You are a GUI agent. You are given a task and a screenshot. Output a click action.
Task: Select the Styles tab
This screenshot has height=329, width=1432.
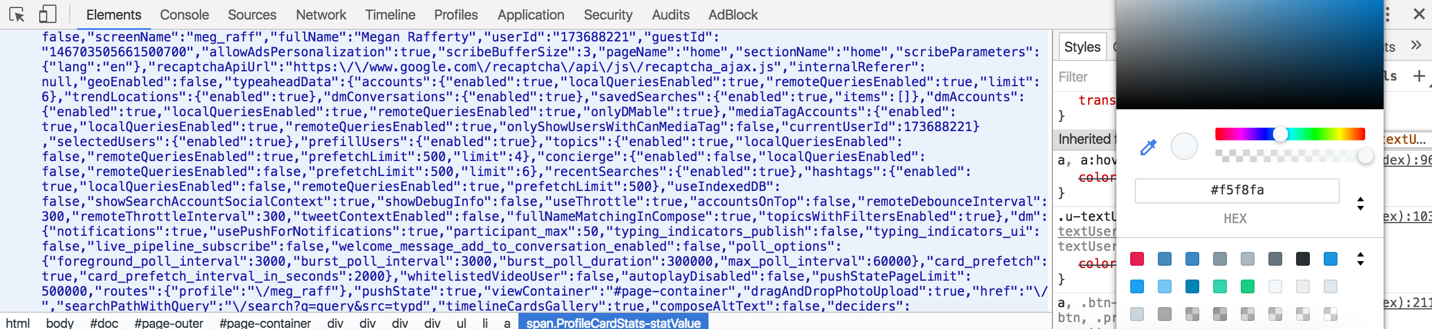click(x=1082, y=47)
